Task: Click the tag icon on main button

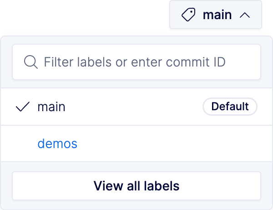Action: (188, 15)
